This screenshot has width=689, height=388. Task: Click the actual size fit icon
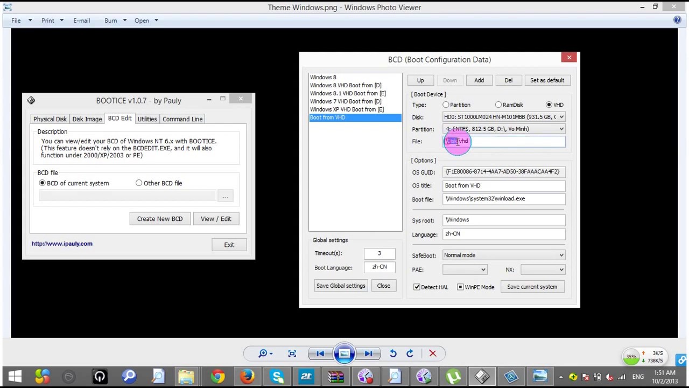coord(292,354)
